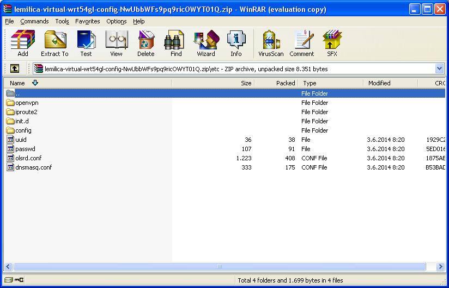Select the olsrd.conf file
The height and width of the screenshot is (288, 449).
[28, 158]
